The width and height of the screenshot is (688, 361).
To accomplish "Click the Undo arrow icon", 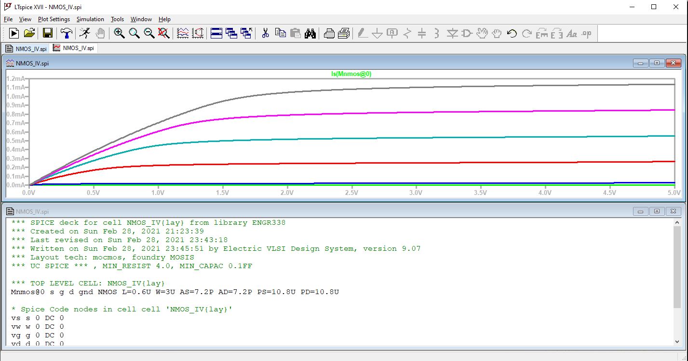I will (512, 33).
